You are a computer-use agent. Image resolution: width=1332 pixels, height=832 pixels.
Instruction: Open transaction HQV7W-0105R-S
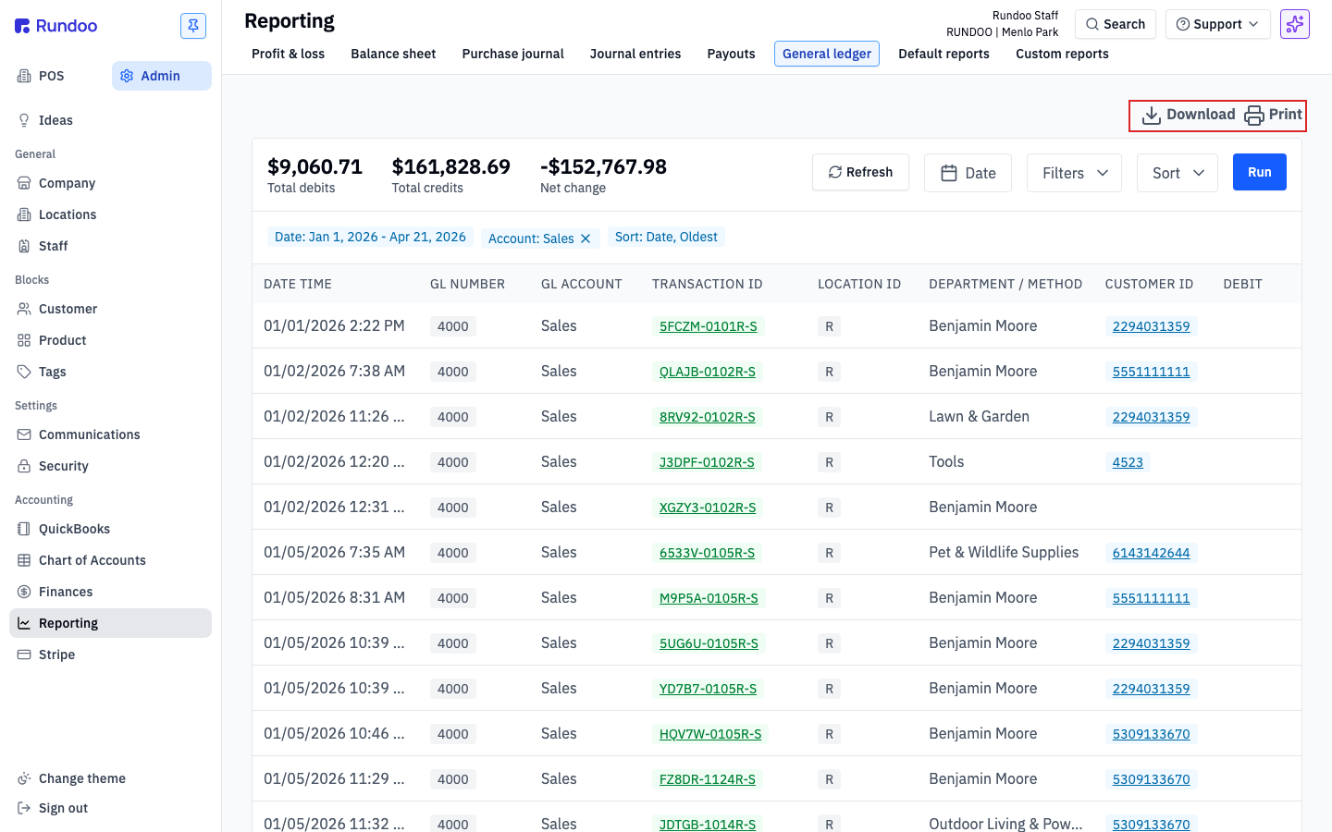point(710,734)
